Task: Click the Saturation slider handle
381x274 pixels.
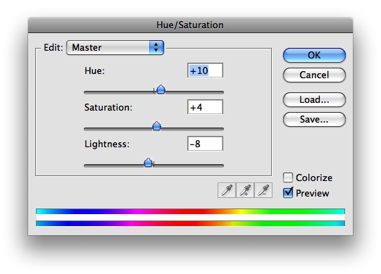Action: (x=156, y=126)
